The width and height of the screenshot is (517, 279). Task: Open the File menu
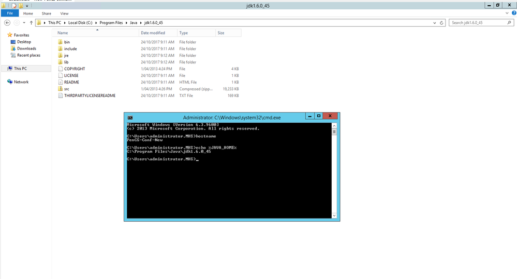pyautogui.click(x=10, y=13)
